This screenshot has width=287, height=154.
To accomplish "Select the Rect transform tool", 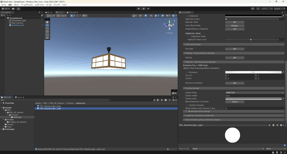I will [x=47, y=34].
